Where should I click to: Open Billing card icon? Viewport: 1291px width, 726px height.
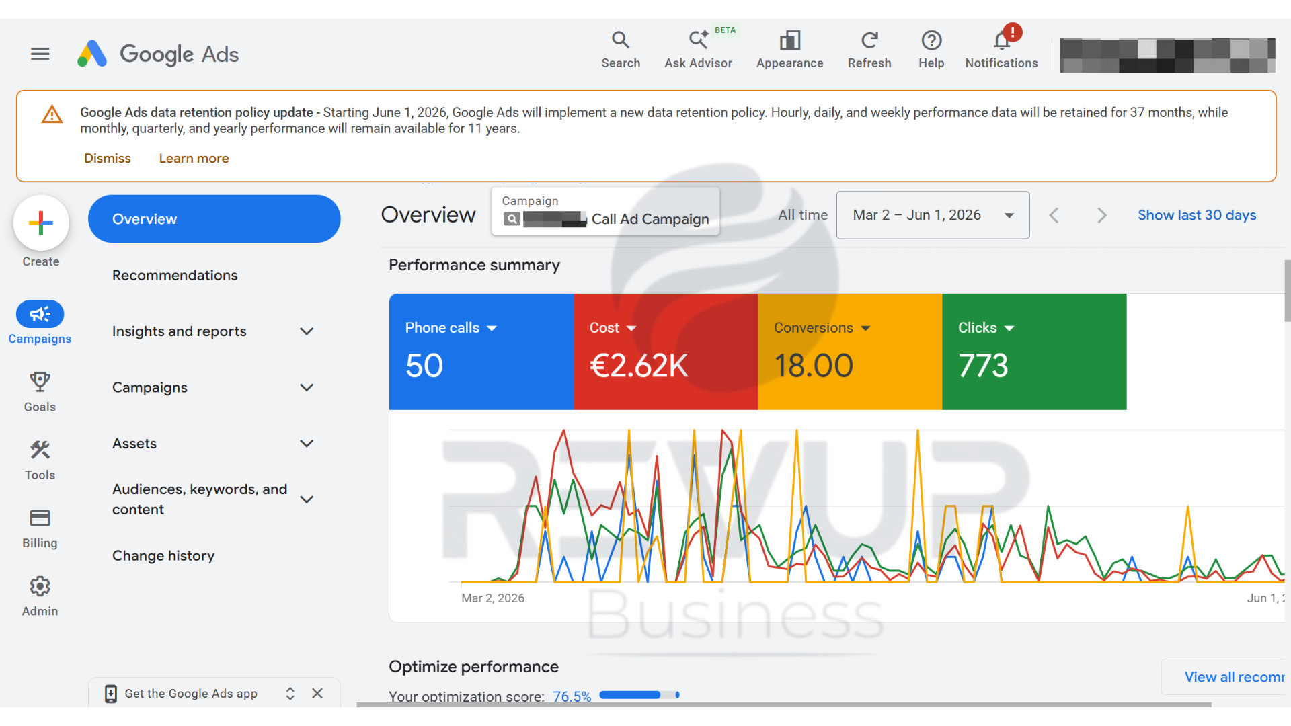click(40, 528)
